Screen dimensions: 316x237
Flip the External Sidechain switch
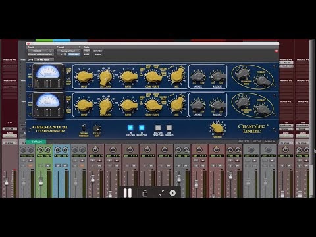pyautogui.click(x=84, y=128)
